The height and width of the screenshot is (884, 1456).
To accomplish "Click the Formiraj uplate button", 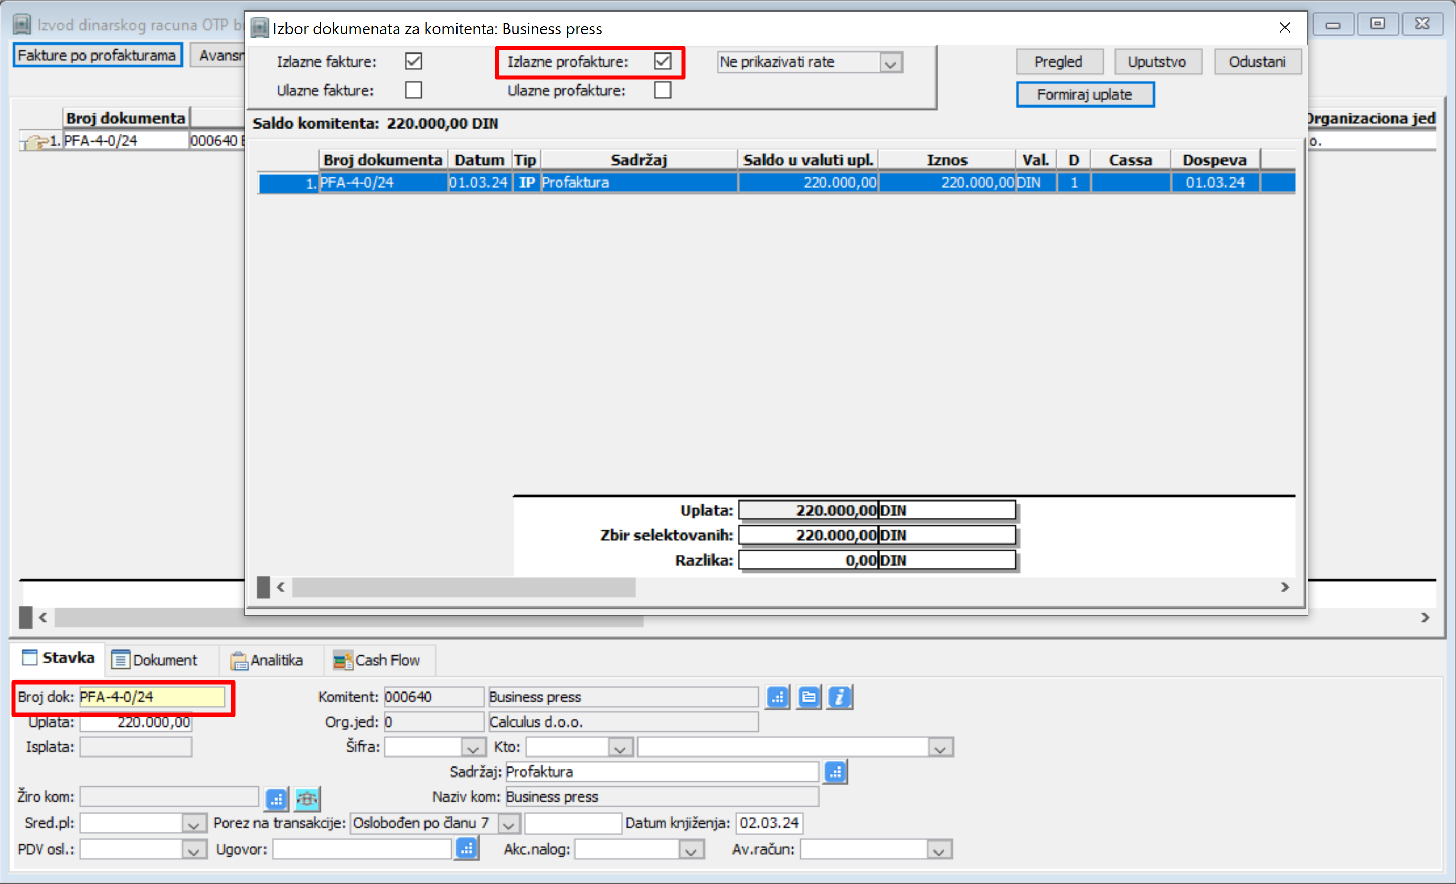I will (x=1085, y=95).
